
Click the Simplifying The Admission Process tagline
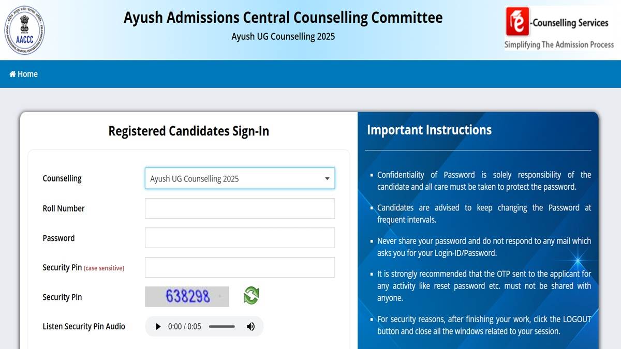[x=559, y=45]
